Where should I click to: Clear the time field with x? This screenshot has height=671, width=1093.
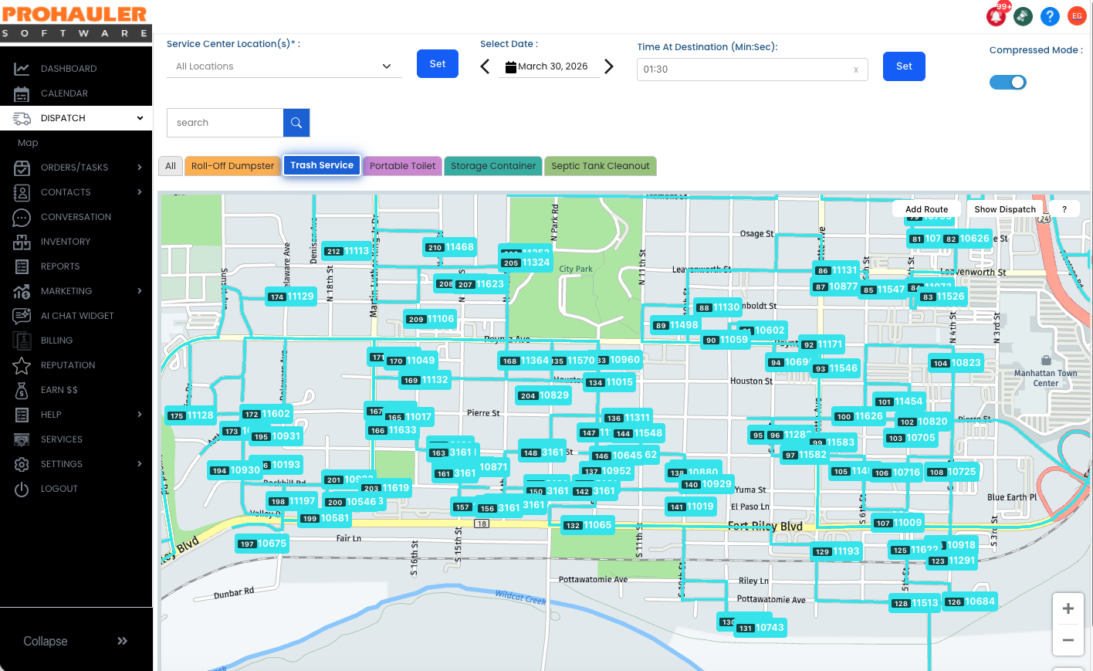tap(856, 69)
